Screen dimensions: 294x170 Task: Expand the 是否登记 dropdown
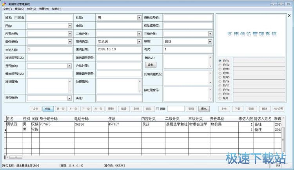[x=69, y=98]
